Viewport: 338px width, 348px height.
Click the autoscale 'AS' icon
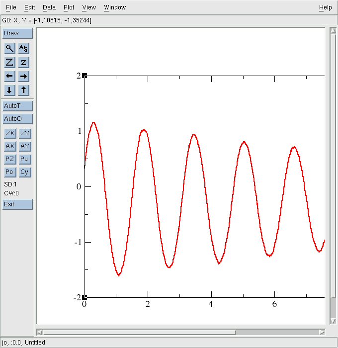tap(24, 48)
